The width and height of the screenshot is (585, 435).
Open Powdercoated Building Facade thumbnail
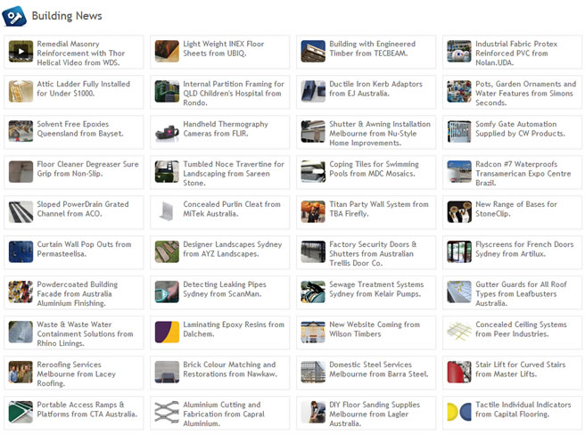click(21, 291)
